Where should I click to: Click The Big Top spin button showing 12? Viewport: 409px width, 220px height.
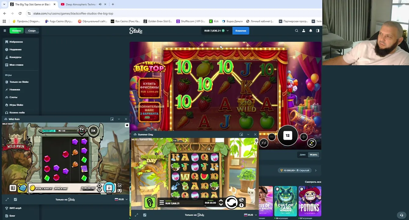[287, 135]
